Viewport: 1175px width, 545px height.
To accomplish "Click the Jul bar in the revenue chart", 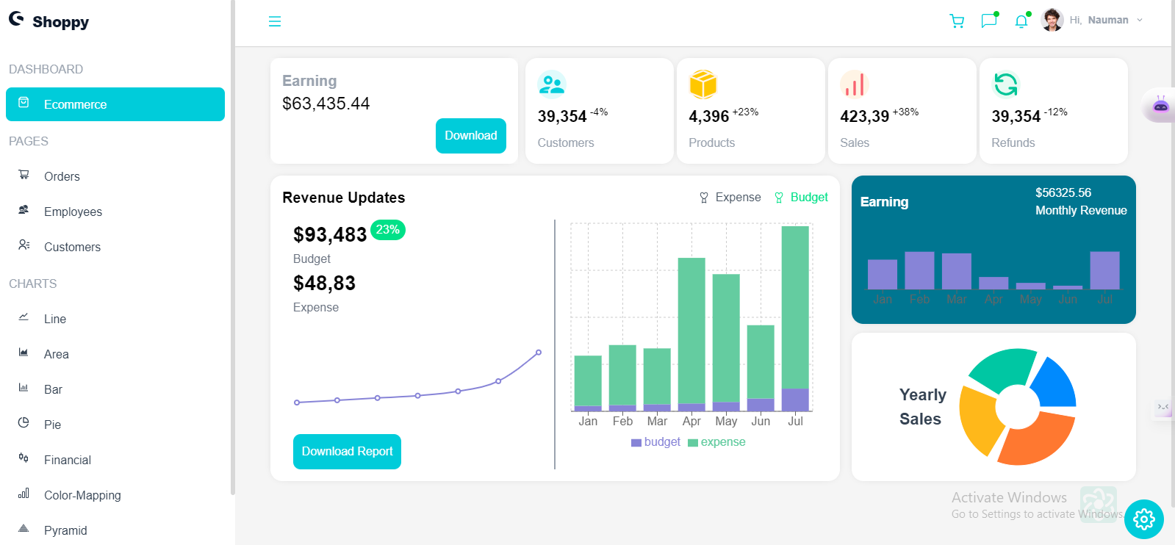I will (795, 308).
